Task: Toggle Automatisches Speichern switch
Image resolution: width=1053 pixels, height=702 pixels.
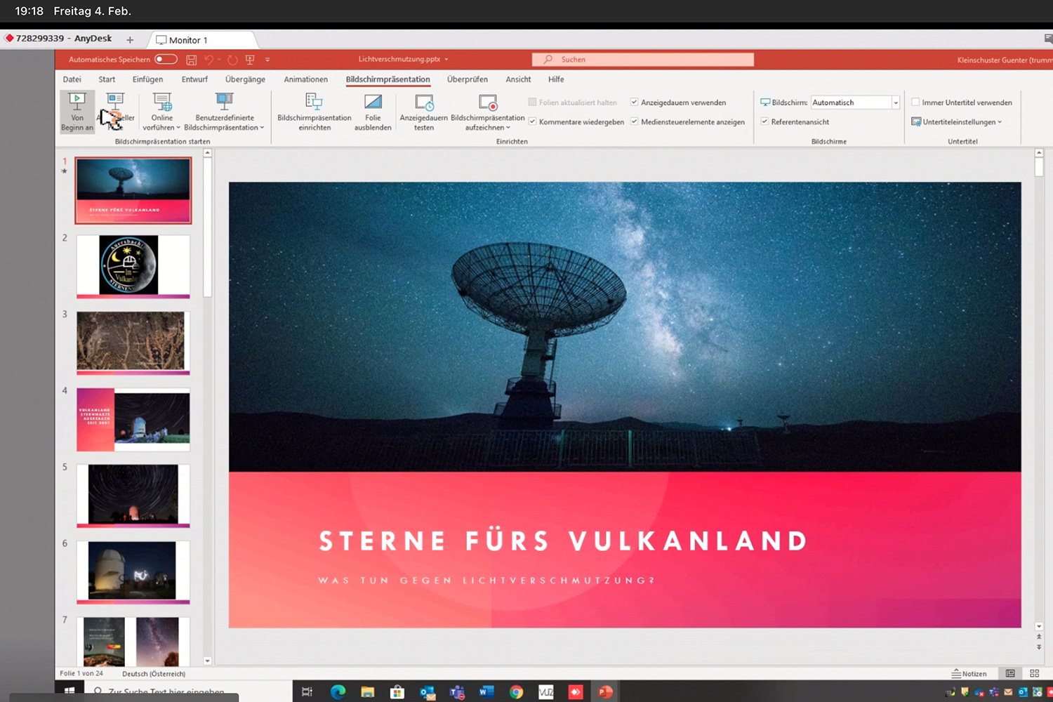Action: click(166, 59)
